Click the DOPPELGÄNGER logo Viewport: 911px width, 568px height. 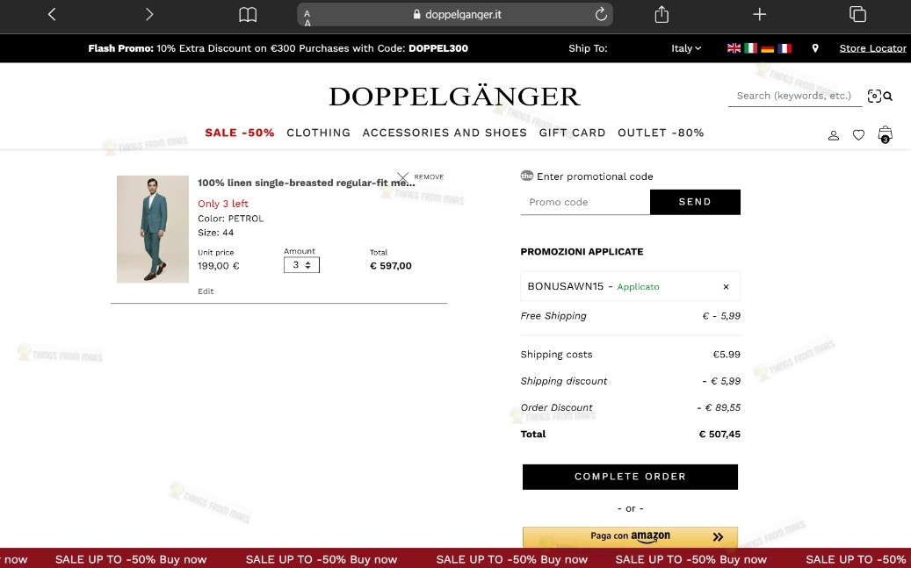pyautogui.click(x=454, y=96)
